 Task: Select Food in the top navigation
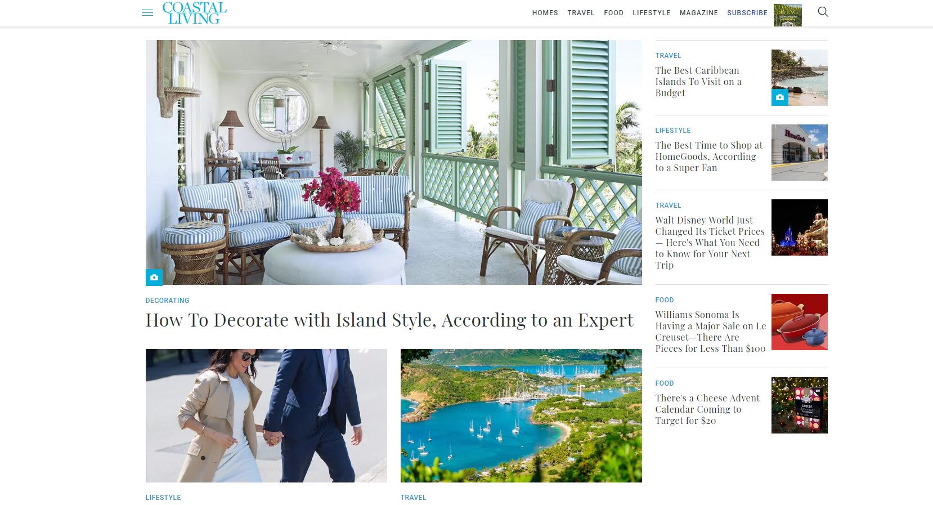coord(613,13)
